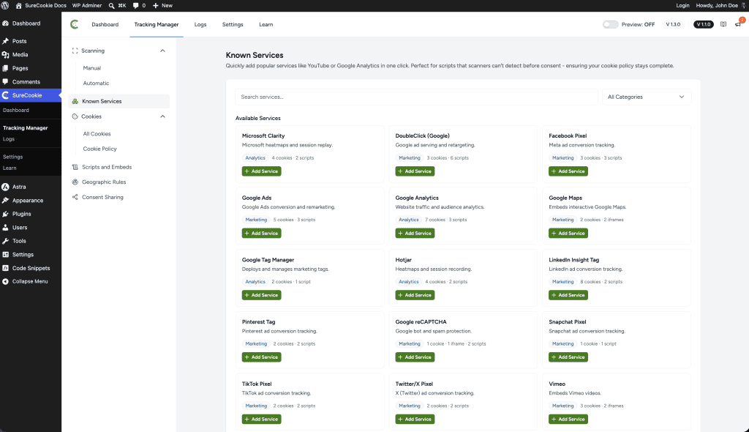Click the Astra logo icon
Screen dimensions: 749x432
[6, 187]
